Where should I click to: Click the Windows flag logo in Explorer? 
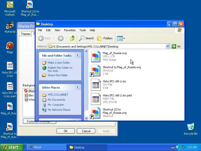[x=179, y=30]
